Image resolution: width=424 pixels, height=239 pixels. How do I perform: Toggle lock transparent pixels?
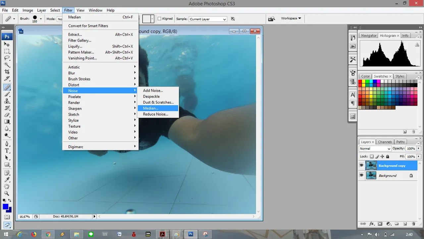click(x=372, y=157)
